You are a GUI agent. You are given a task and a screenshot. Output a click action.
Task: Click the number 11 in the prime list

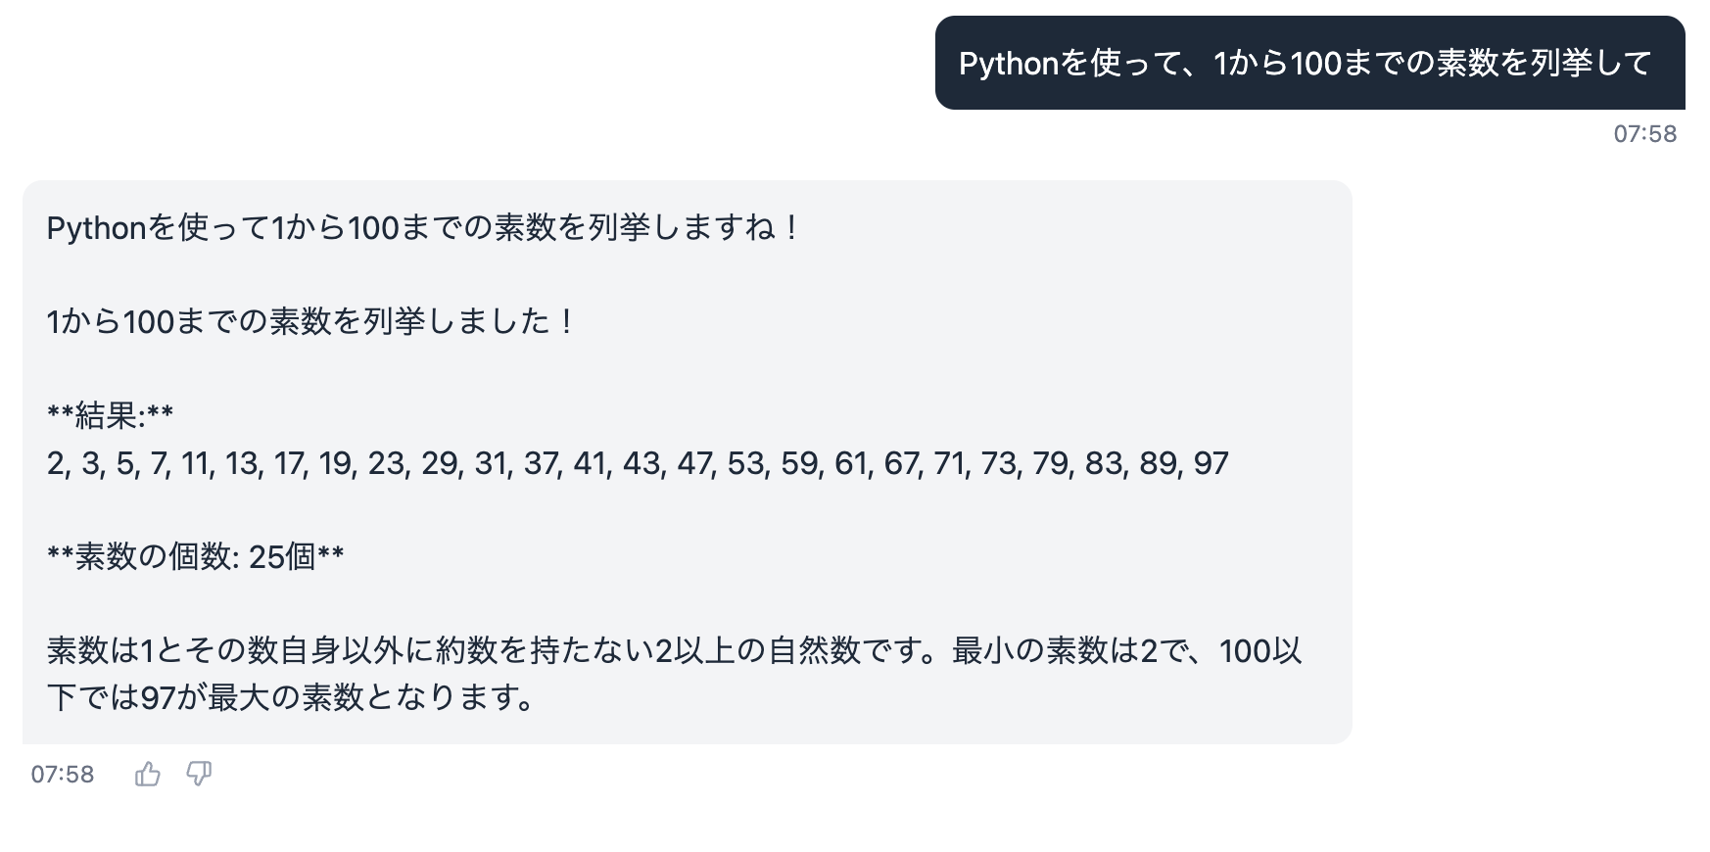pos(196,463)
